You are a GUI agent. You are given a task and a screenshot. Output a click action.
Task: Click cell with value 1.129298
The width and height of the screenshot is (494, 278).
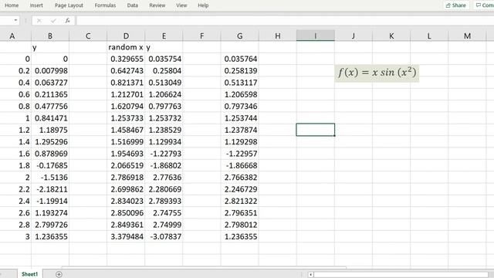240,142
